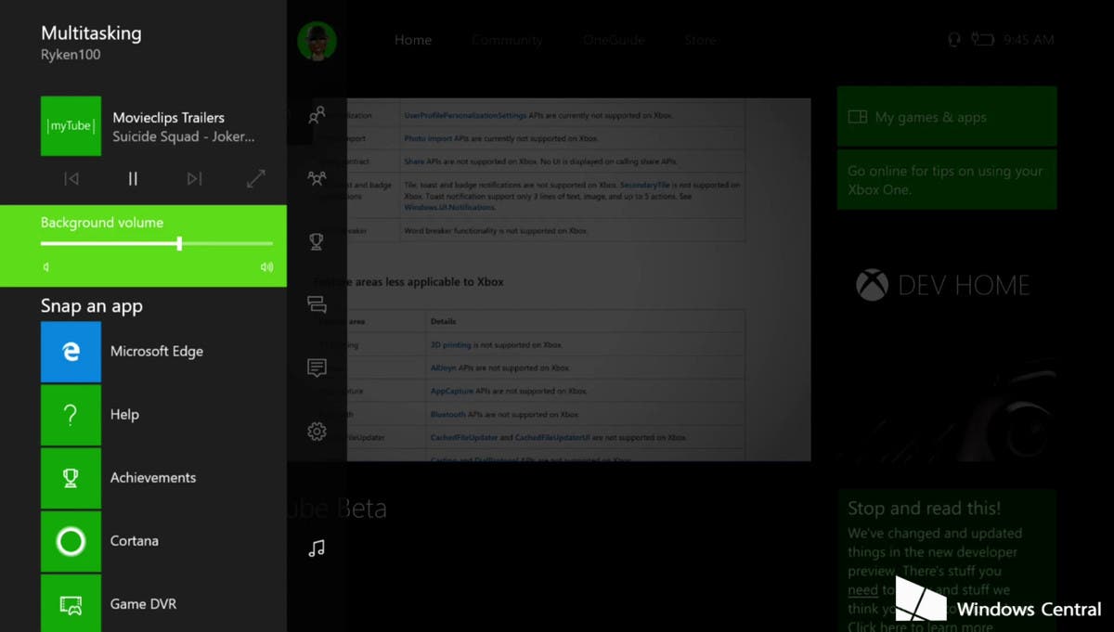1114x632 pixels.
Task: Open the Stop and read this tile
Action: 947,561
